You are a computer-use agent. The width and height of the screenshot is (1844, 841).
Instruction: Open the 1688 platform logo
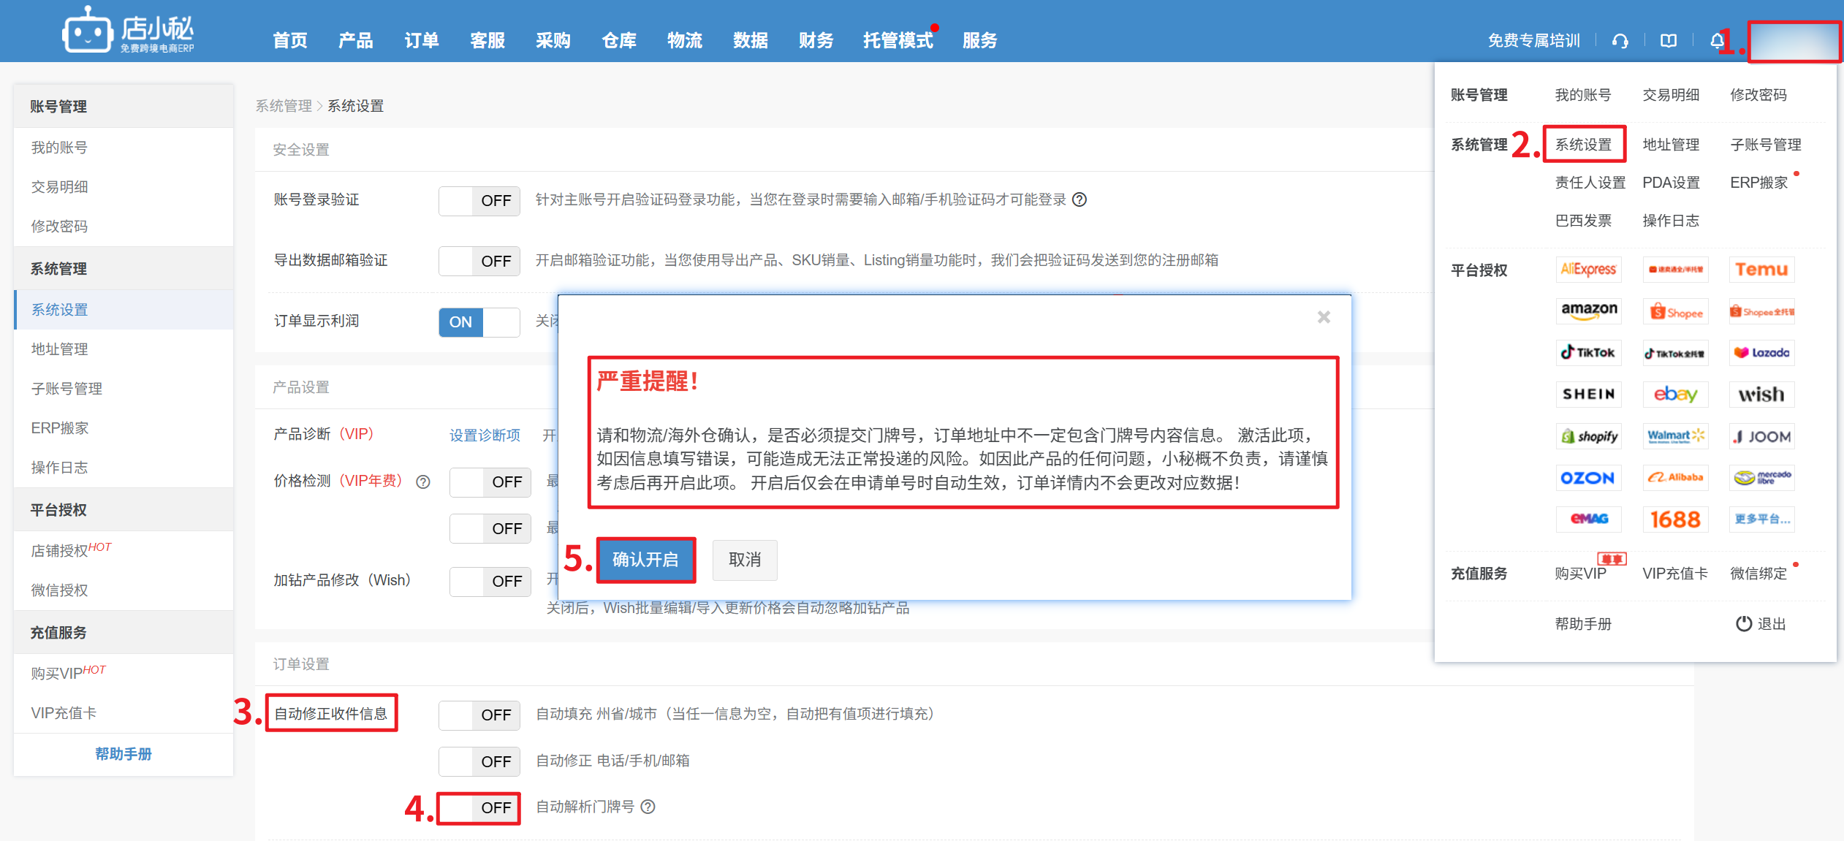[x=1675, y=520]
